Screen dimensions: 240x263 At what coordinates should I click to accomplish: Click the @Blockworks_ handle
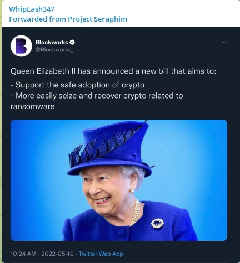coord(54,50)
